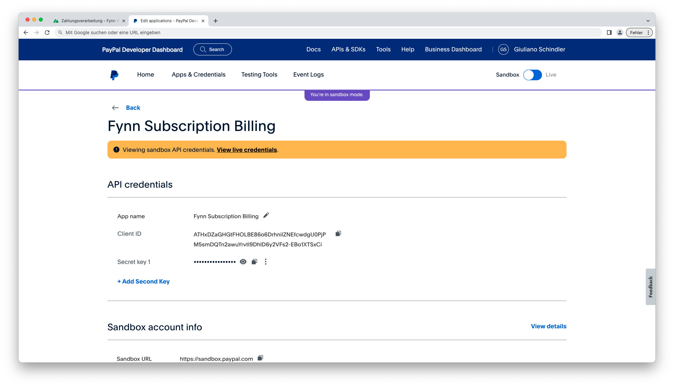Copy the Sandbox URL
Screen dimensions: 674x387
pyautogui.click(x=260, y=358)
